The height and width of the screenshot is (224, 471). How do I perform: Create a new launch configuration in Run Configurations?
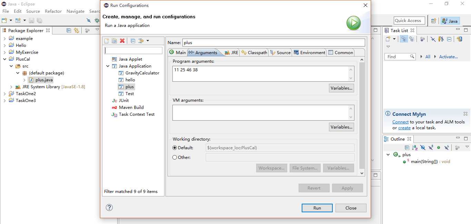(x=107, y=41)
